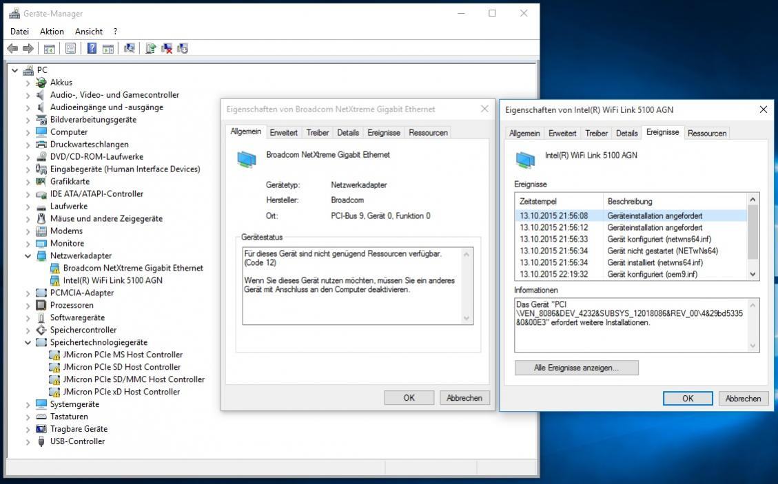Select the Bildverarbeitungsgeräte icon
Viewport: 778px width, 484px height.
pos(41,120)
